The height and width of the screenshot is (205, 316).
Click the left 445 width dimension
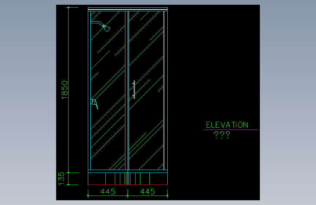pyautogui.click(x=108, y=192)
